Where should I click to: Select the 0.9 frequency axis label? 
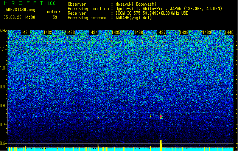(3, 87)
